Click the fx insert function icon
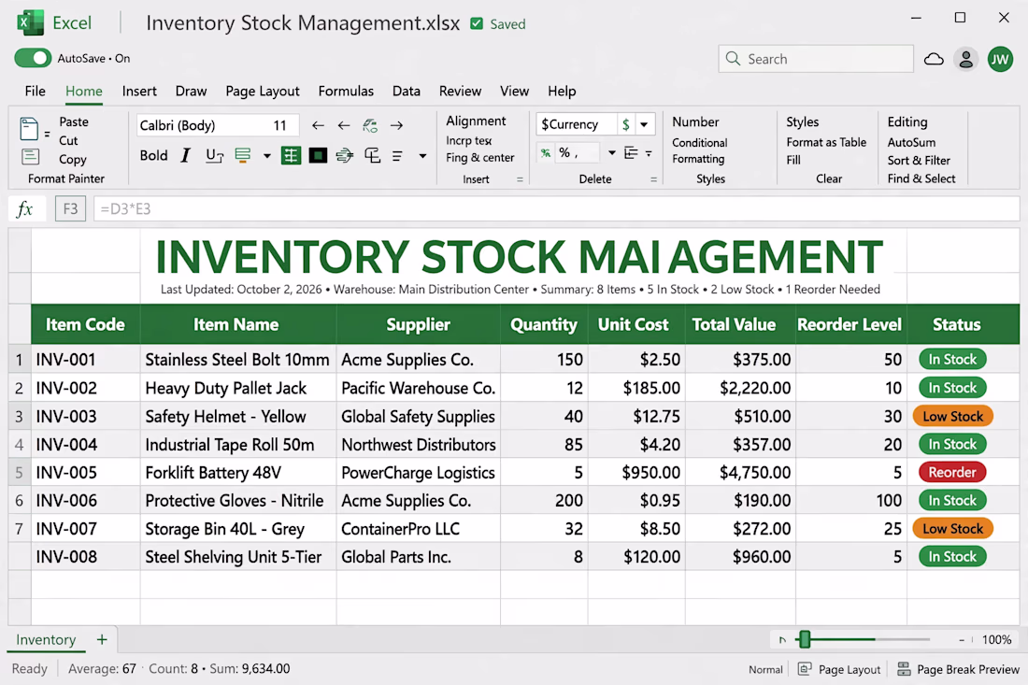Screen dimensions: 1028x685 25,209
